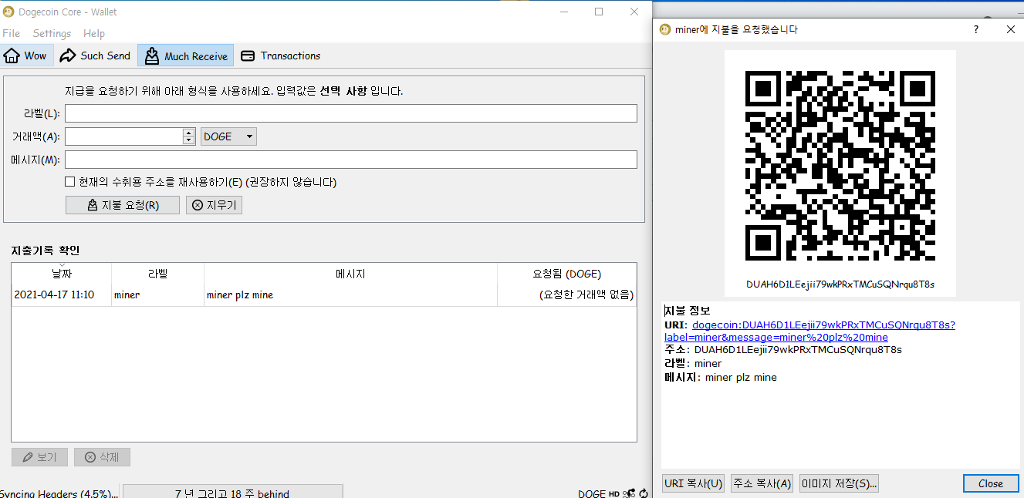The width and height of the screenshot is (1024, 498).
Task: Open the DOGE unit dropdown
Action: pyautogui.click(x=228, y=136)
